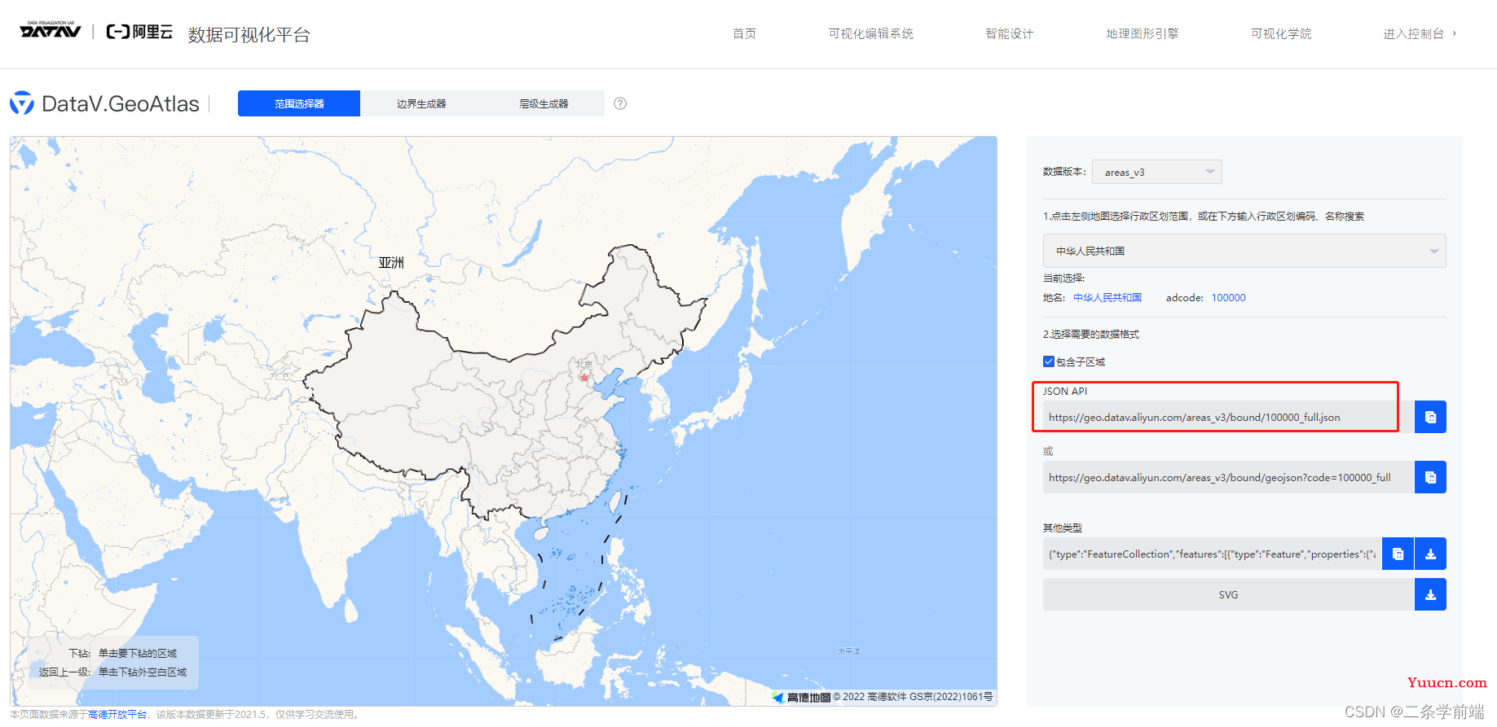1497x727 pixels.
Task: Click the FeatureCollection text field
Action: click(1212, 554)
